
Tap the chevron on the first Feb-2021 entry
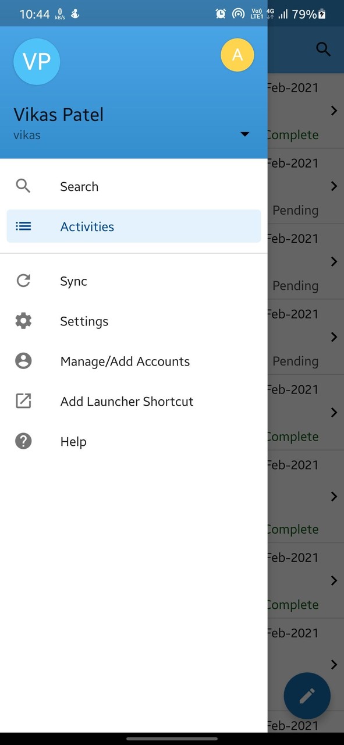point(334,111)
